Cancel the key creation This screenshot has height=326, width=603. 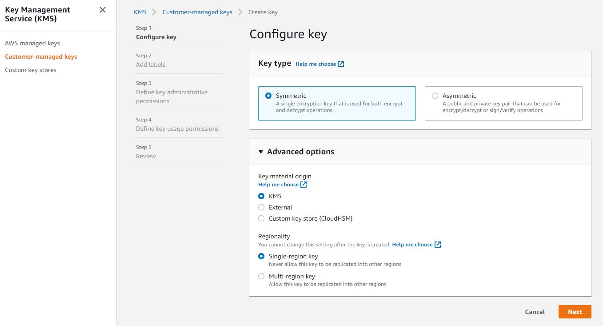[535, 312]
